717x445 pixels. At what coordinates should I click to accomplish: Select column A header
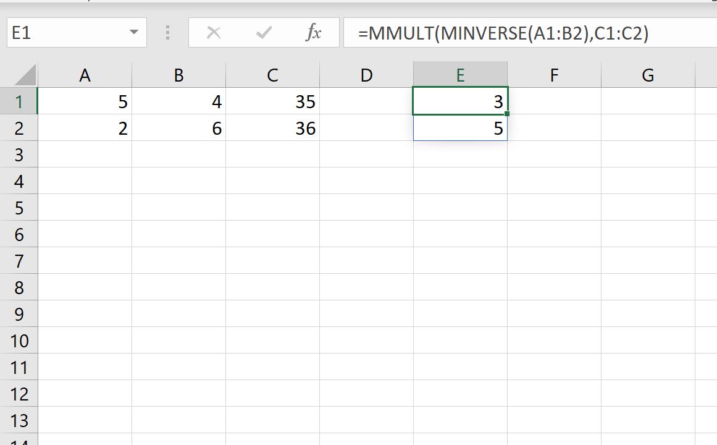coord(85,75)
